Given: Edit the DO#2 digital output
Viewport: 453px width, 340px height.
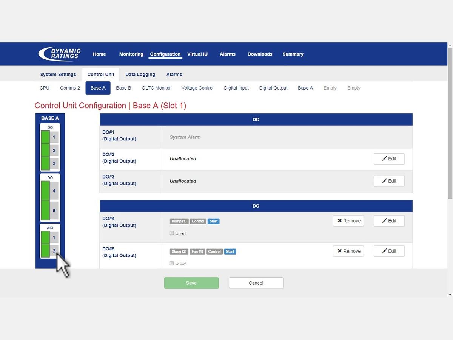Looking at the screenshot, I should pyautogui.click(x=389, y=159).
